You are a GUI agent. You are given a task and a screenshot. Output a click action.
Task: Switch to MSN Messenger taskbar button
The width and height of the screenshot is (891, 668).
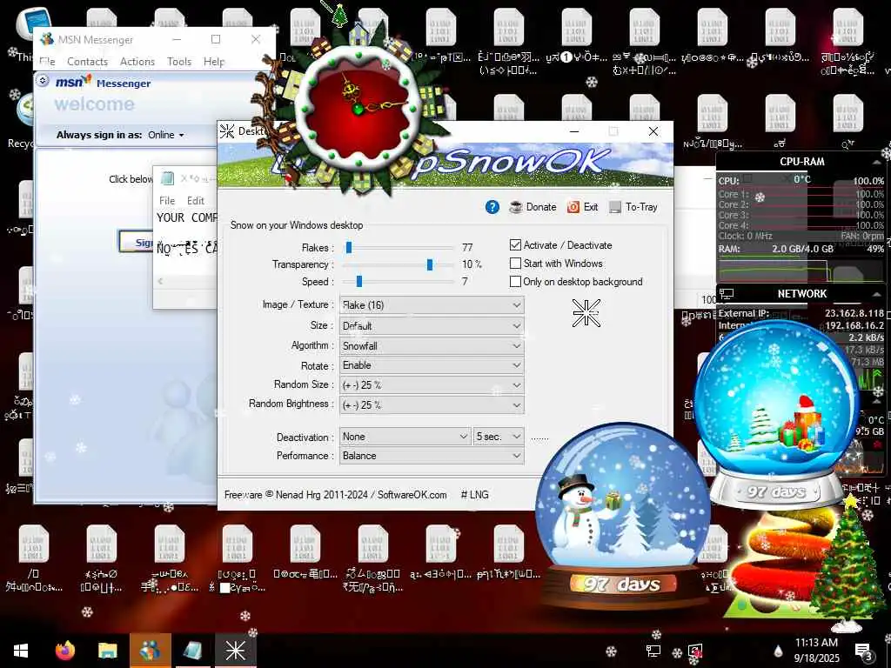coord(150,651)
